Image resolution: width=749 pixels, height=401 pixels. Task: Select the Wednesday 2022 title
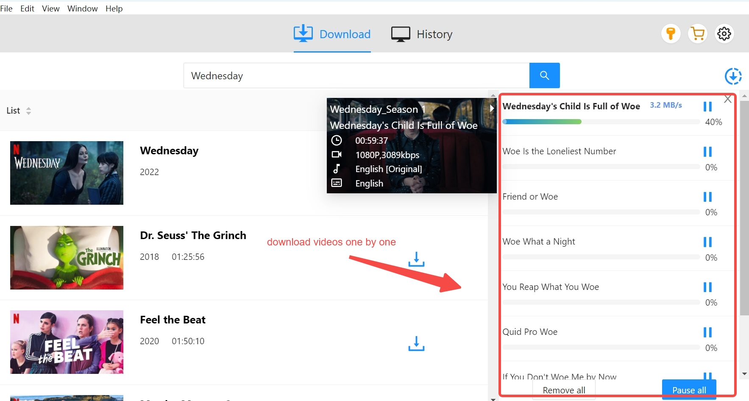(169, 150)
